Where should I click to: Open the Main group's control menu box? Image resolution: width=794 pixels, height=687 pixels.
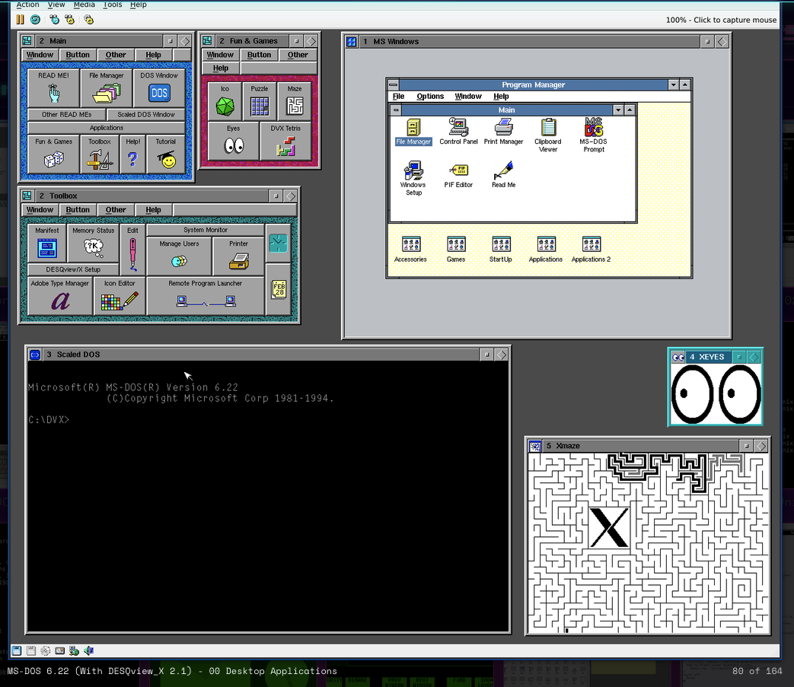[396, 110]
